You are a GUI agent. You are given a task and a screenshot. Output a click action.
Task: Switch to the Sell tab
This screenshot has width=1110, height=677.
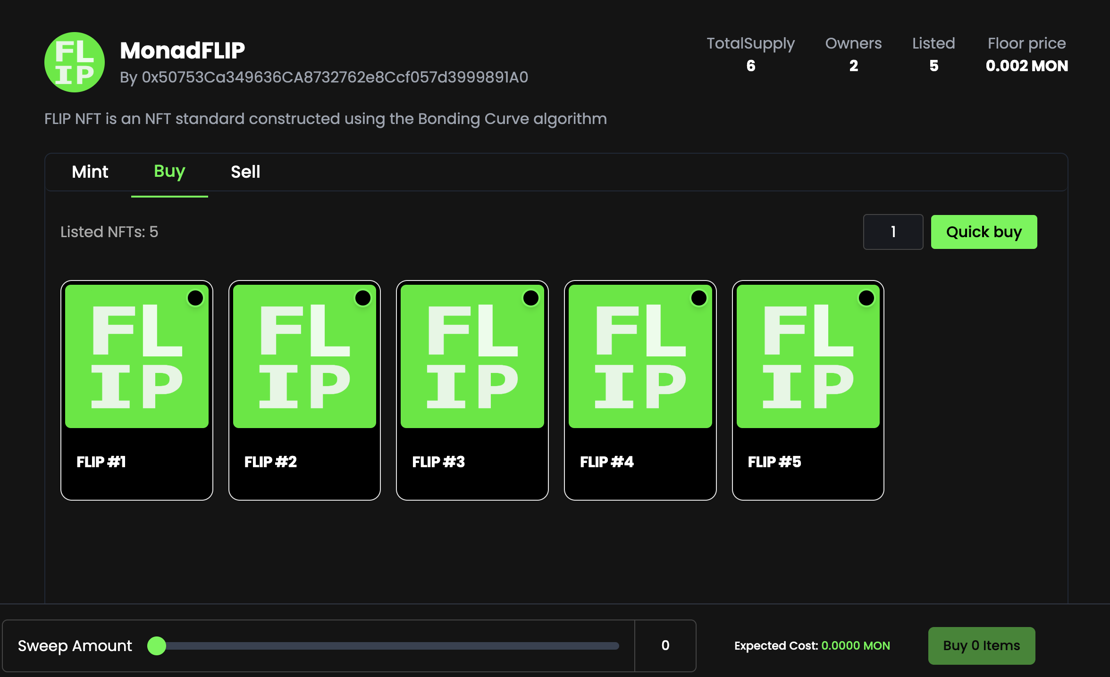click(x=245, y=172)
